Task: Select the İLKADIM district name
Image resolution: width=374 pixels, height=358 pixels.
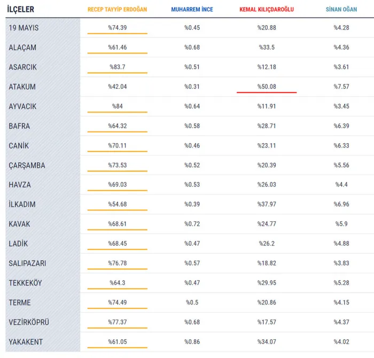Action: 22,204
